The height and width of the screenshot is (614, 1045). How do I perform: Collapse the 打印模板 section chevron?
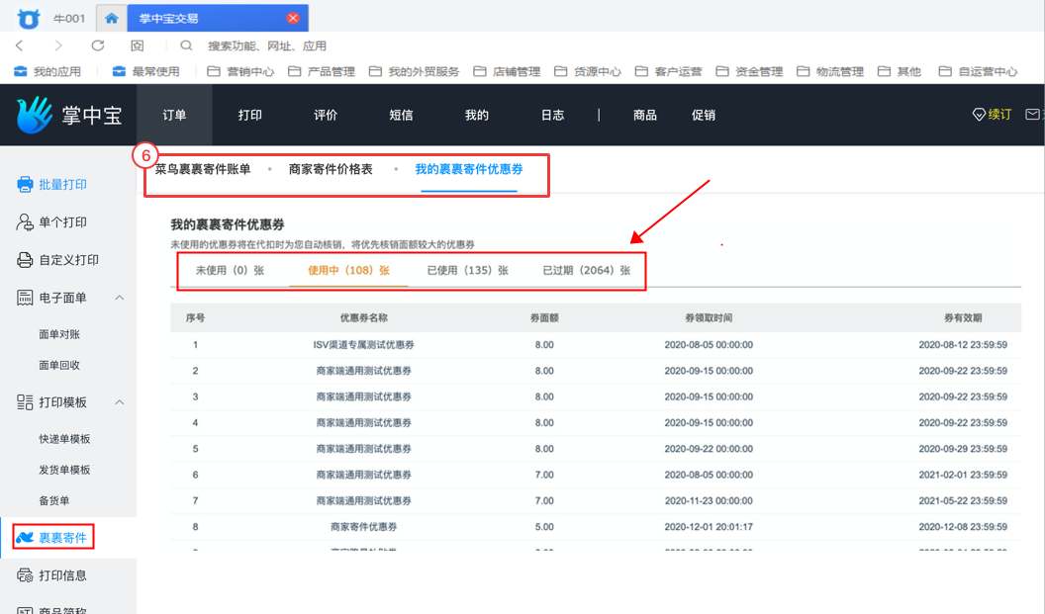point(120,402)
